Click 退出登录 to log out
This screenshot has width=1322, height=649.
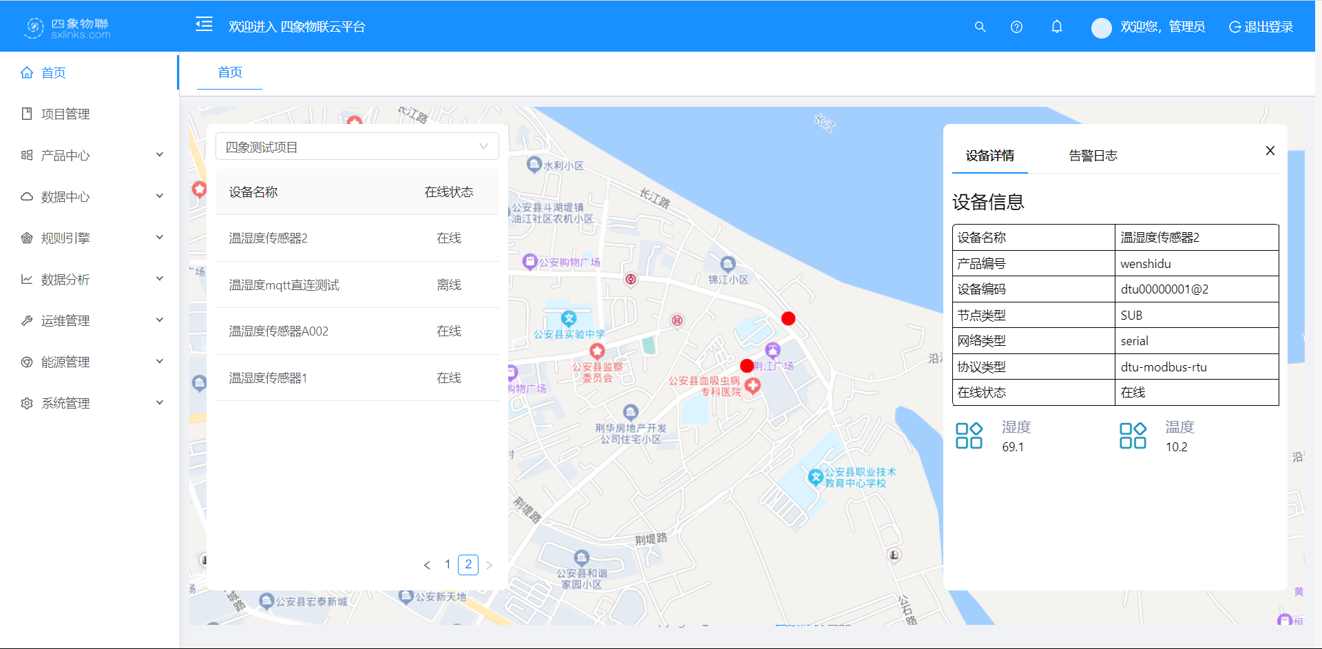(1268, 27)
